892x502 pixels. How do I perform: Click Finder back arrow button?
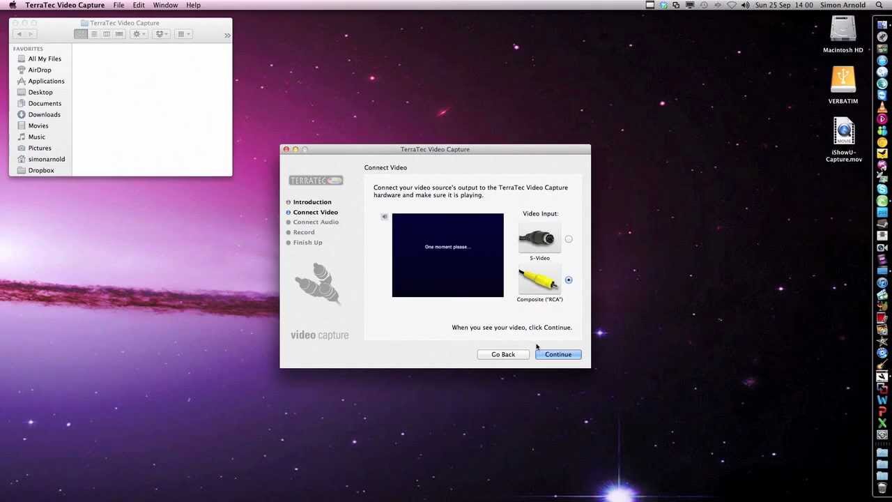tap(19, 34)
